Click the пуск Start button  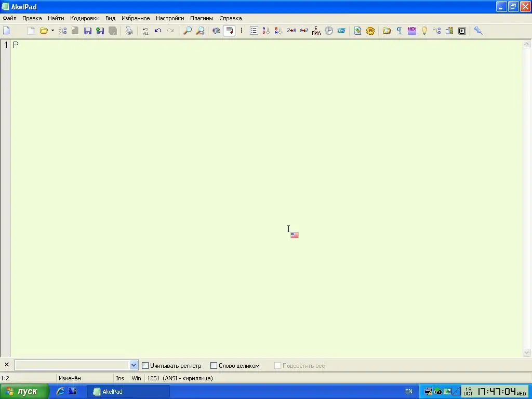[x=24, y=392]
